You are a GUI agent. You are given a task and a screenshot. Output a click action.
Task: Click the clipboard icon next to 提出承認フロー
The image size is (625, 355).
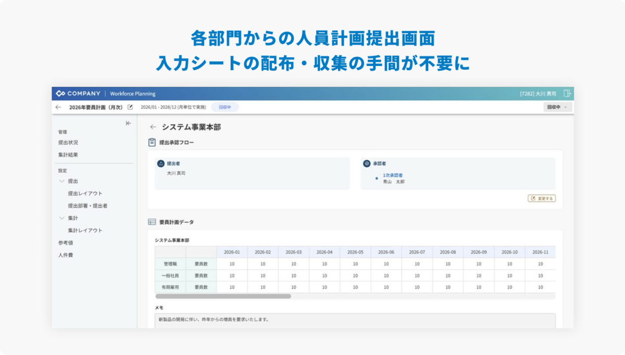(152, 142)
